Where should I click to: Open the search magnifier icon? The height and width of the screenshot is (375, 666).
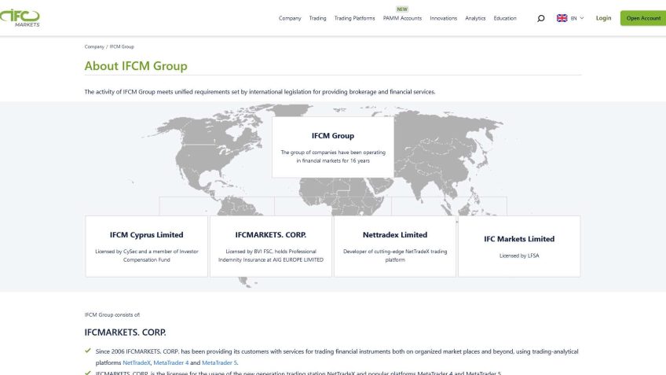(540, 18)
